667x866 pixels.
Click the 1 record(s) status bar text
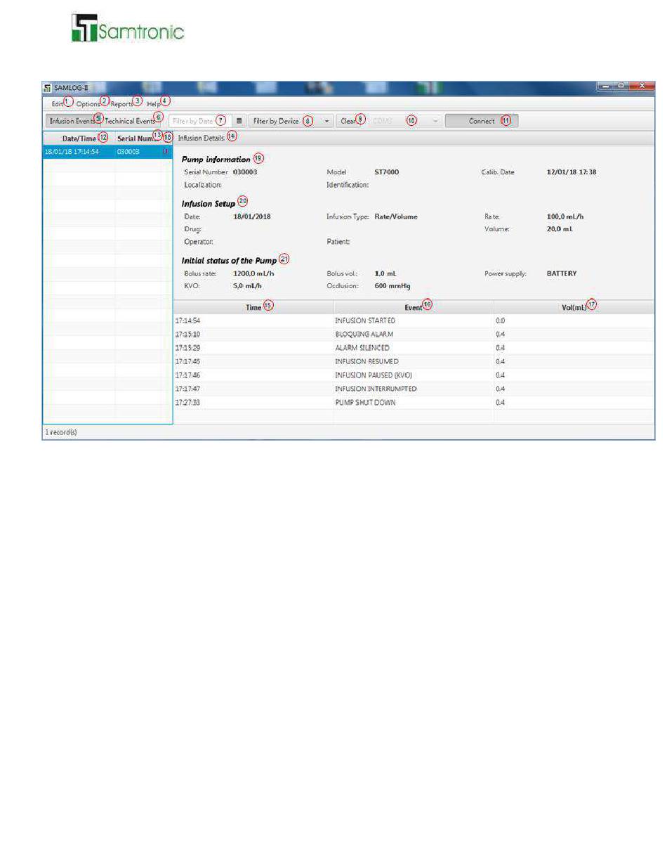point(61,432)
